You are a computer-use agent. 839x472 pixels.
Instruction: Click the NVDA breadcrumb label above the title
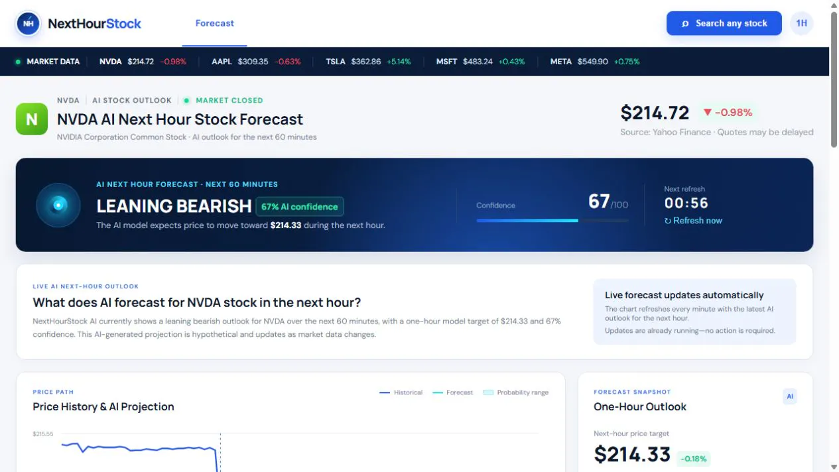tap(68, 101)
